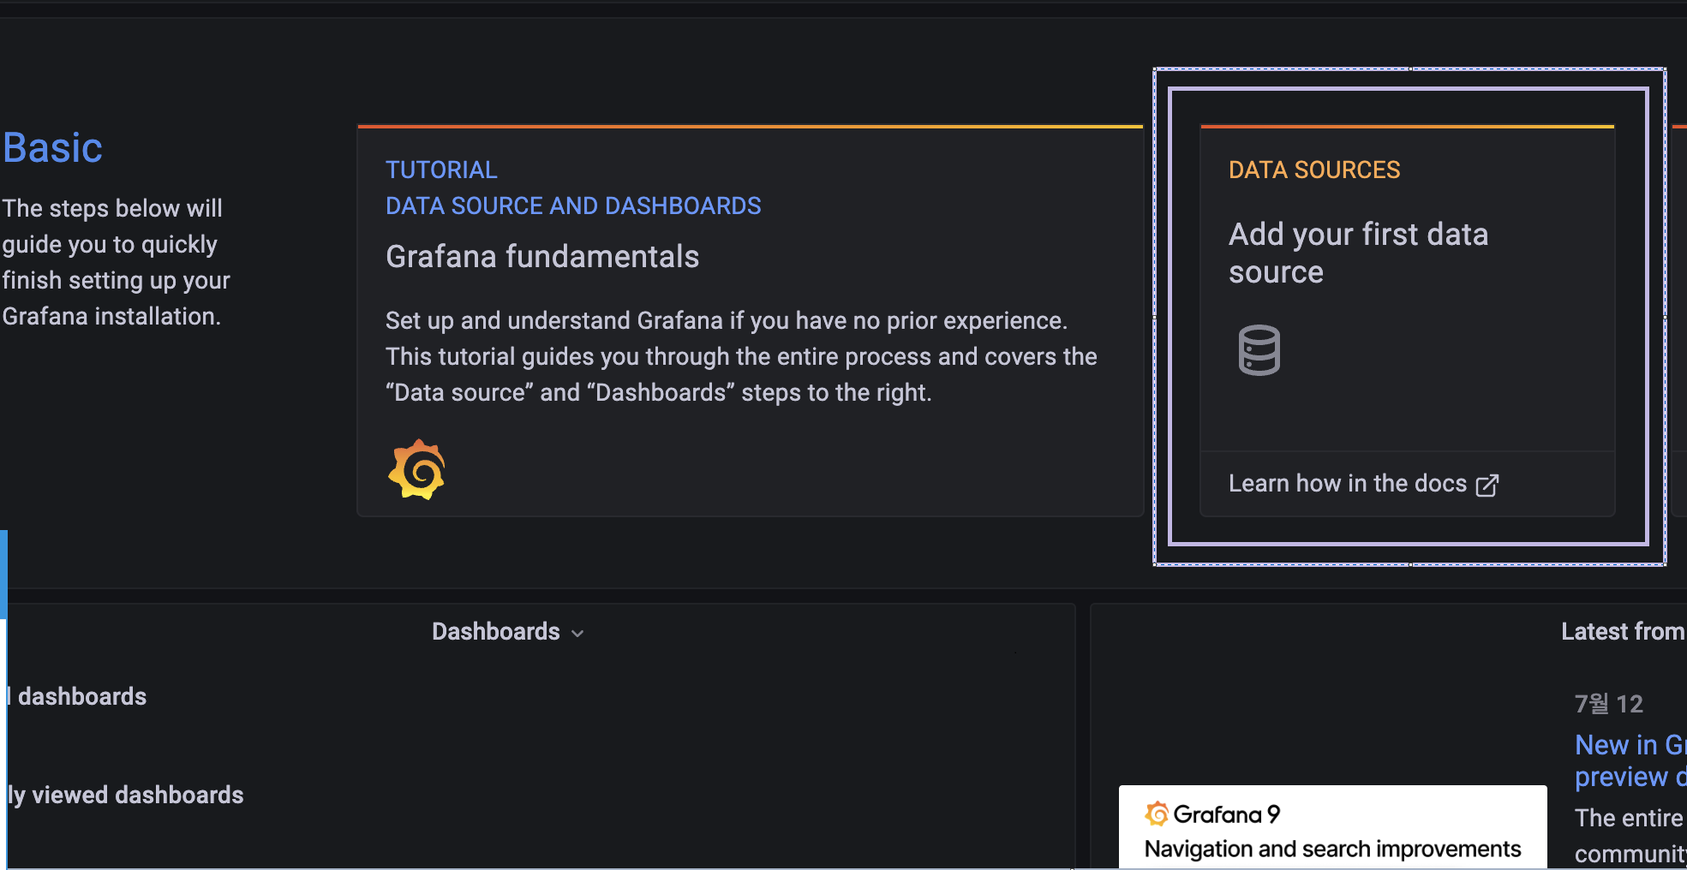Image resolution: width=1687 pixels, height=870 pixels.
Task: Expand the Dashboards panel chevron
Action: click(x=577, y=634)
